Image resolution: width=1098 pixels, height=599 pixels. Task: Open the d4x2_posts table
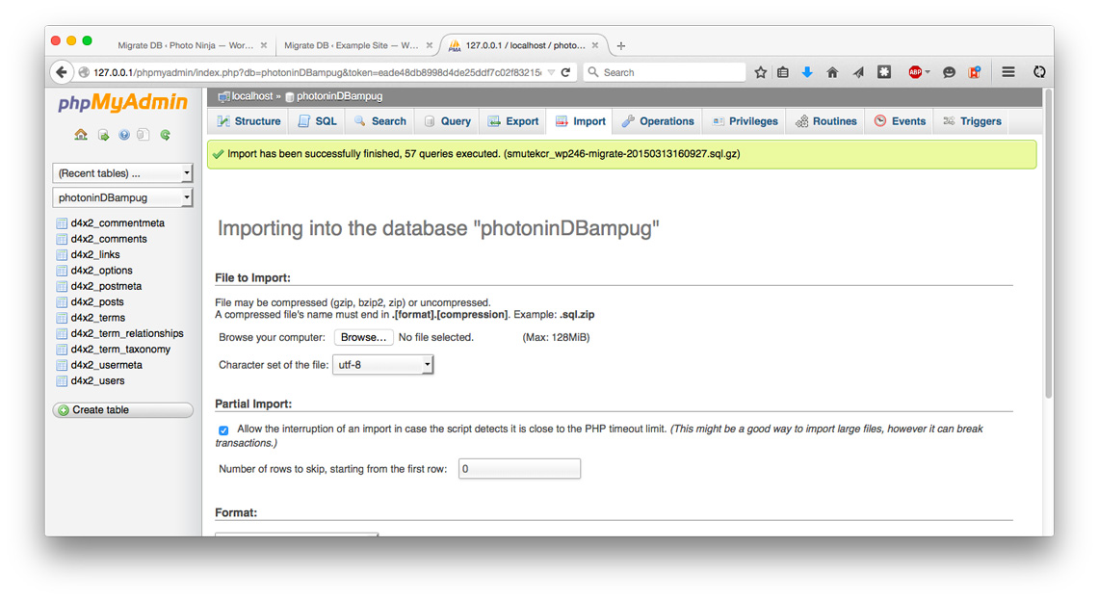coord(97,301)
